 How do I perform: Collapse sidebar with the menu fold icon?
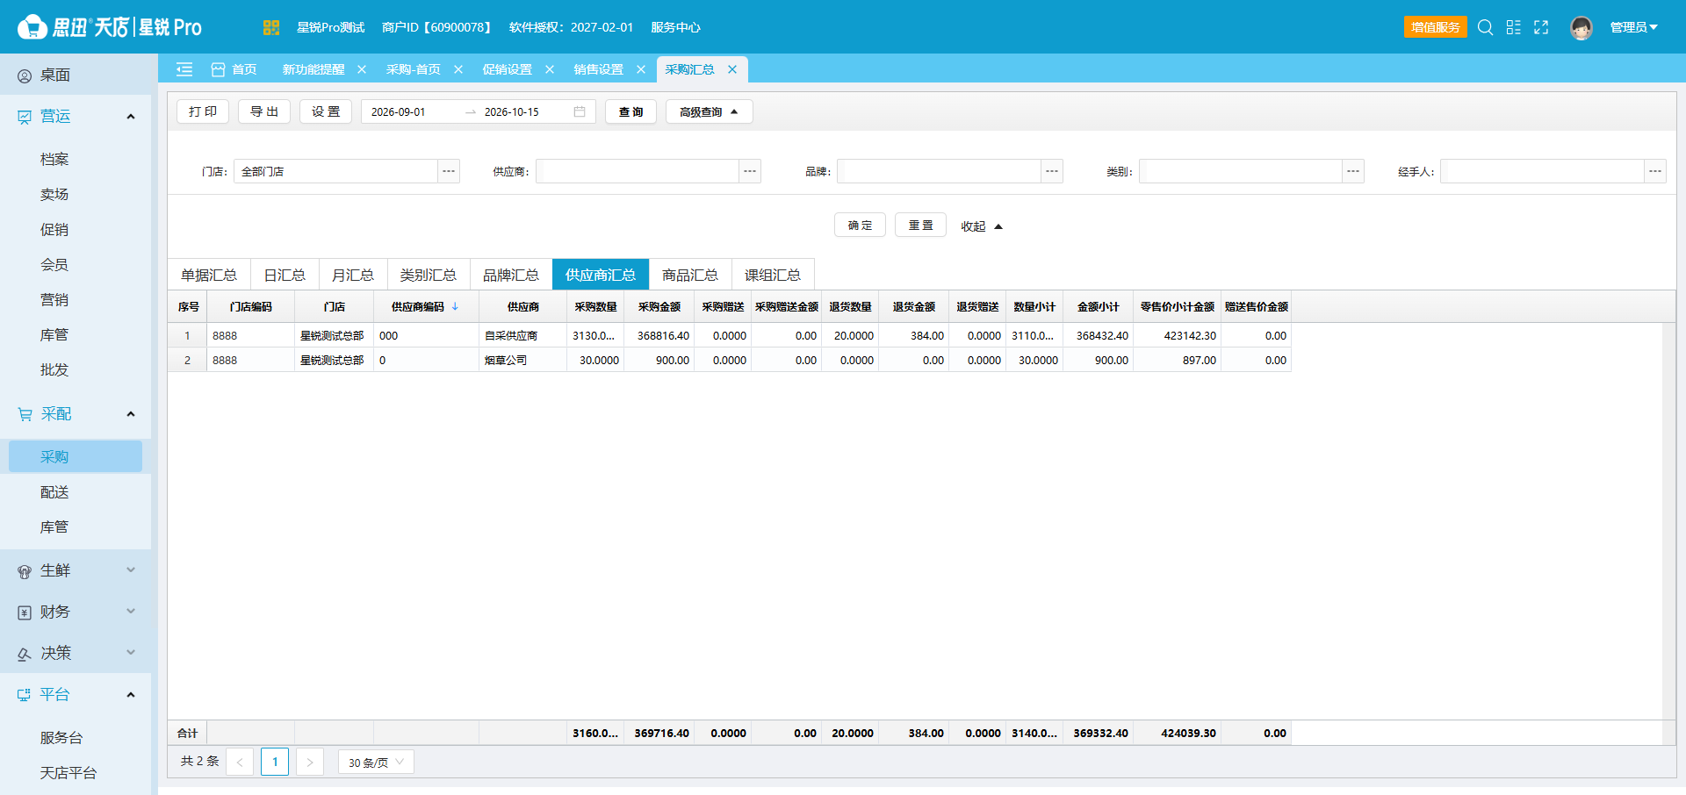click(x=184, y=69)
